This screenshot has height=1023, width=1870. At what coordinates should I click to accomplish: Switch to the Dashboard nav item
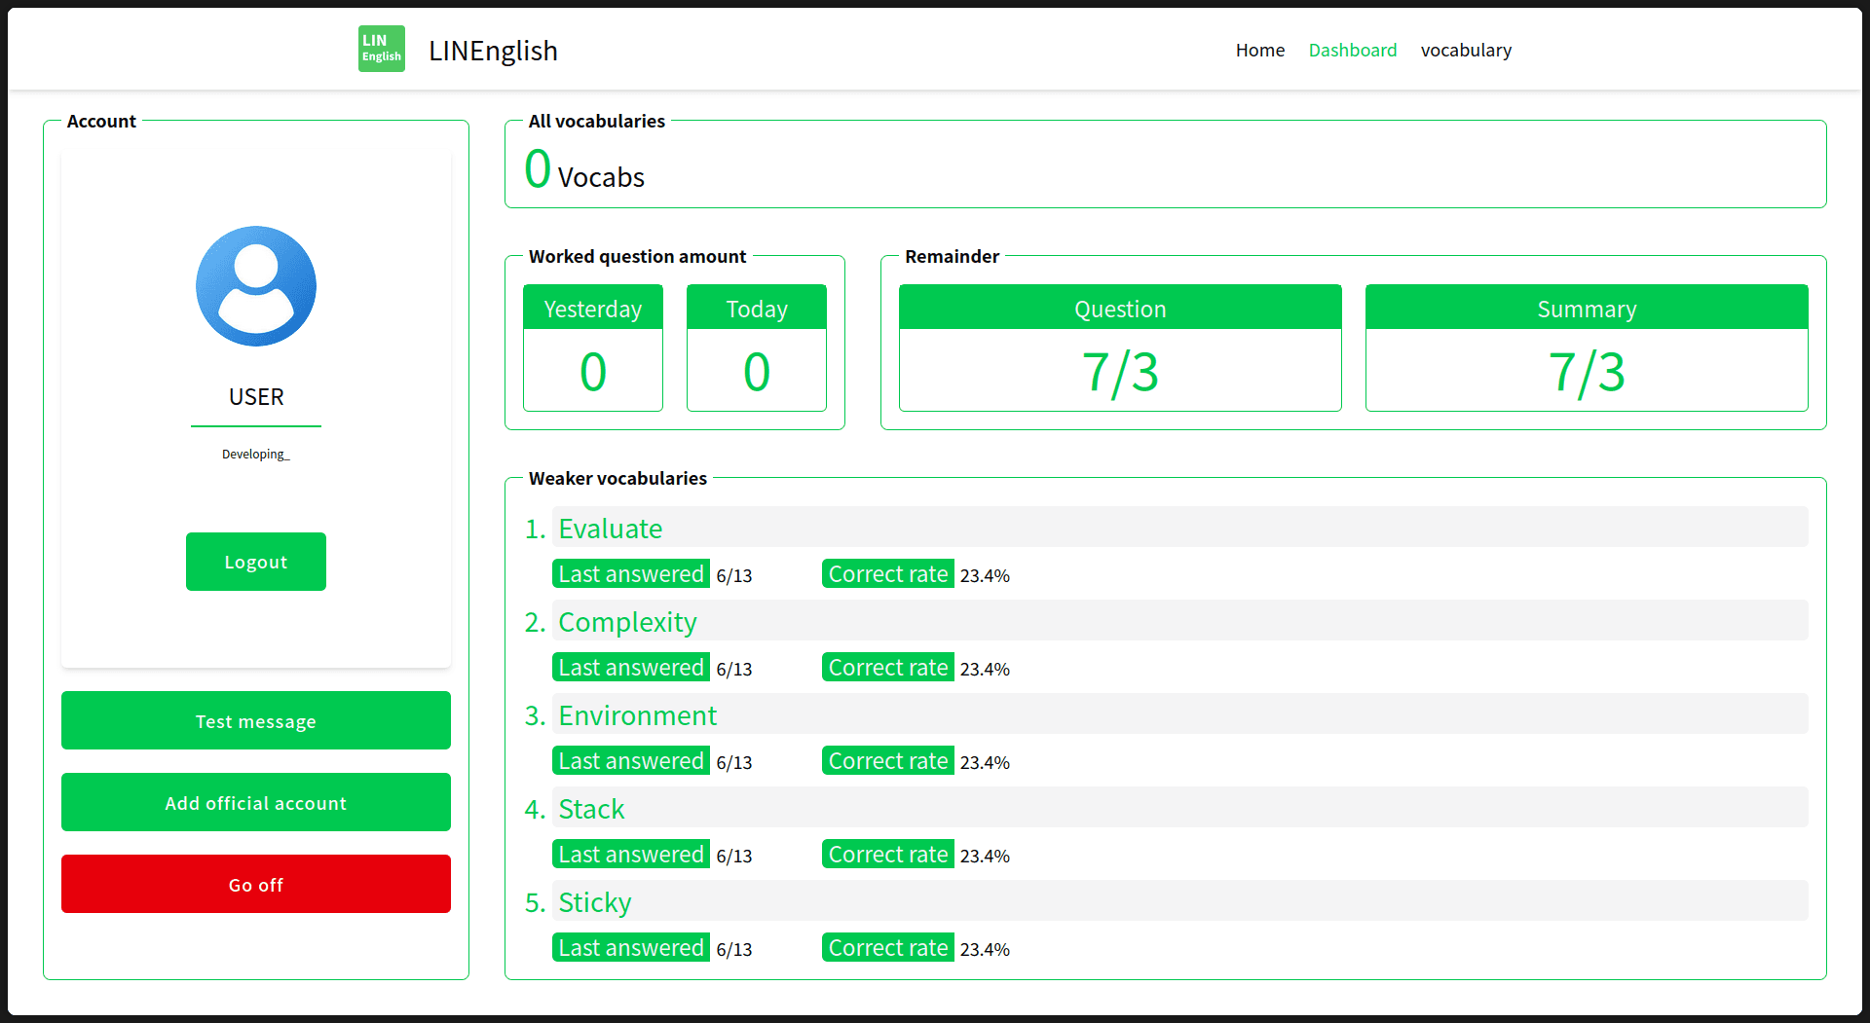[x=1352, y=50]
